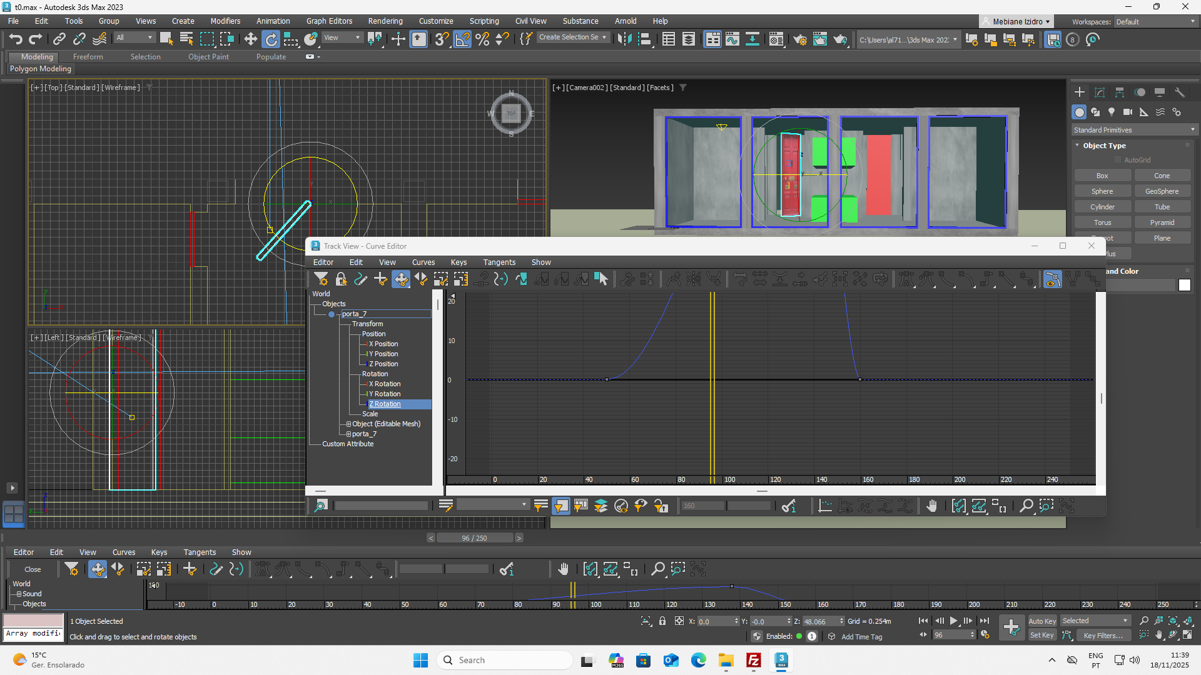Click the Move Keys tool in Curve Editor
1201x675 pixels.
(401, 279)
